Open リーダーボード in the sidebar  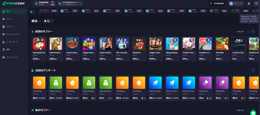tap(14, 42)
